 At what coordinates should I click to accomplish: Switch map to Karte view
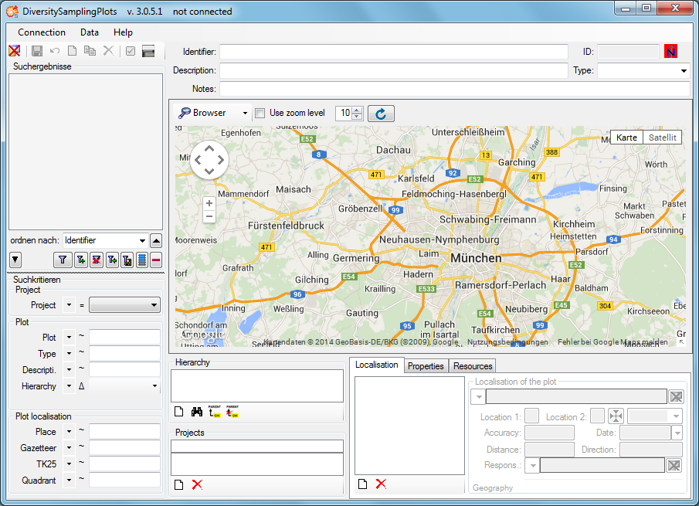[626, 138]
